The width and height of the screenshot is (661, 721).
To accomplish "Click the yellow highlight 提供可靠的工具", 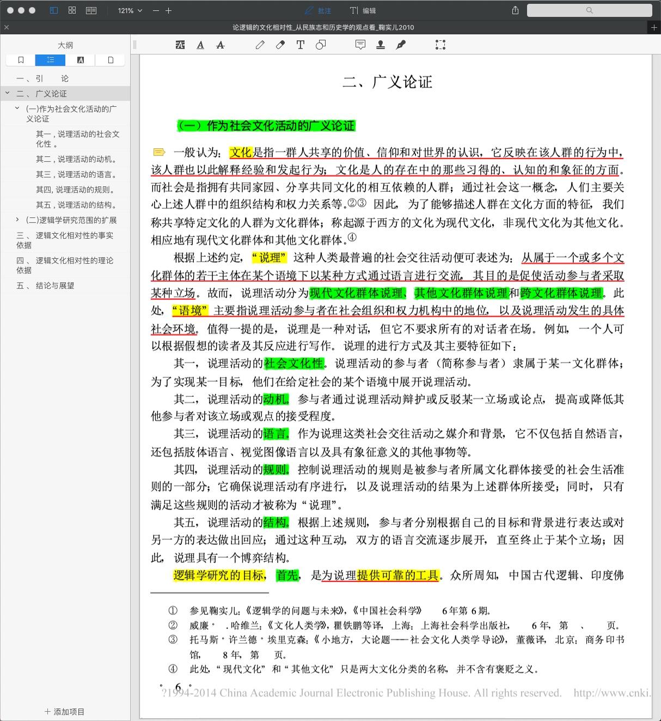I will pos(397,575).
